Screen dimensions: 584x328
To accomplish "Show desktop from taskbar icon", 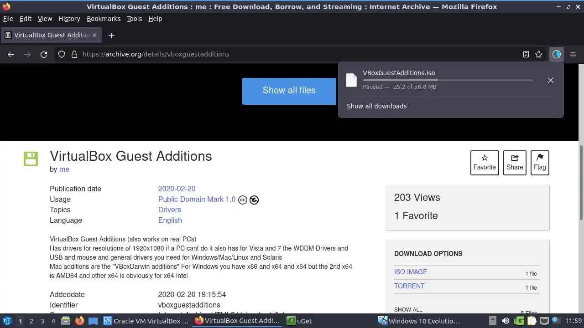I will click(x=93, y=321).
